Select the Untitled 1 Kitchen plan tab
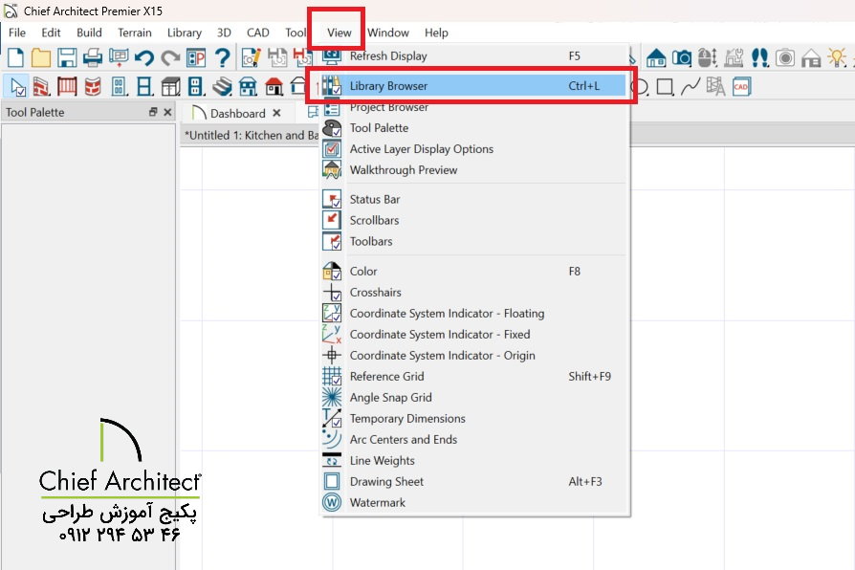The height and width of the screenshot is (570, 855). coord(252,135)
